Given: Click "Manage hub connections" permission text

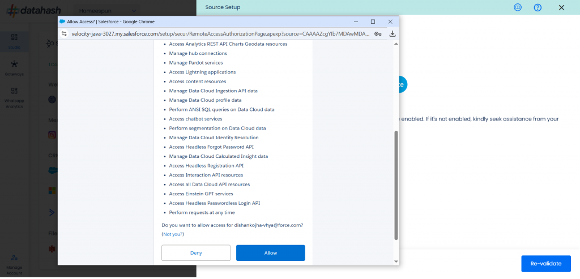Looking at the screenshot, I should click(x=198, y=53).
